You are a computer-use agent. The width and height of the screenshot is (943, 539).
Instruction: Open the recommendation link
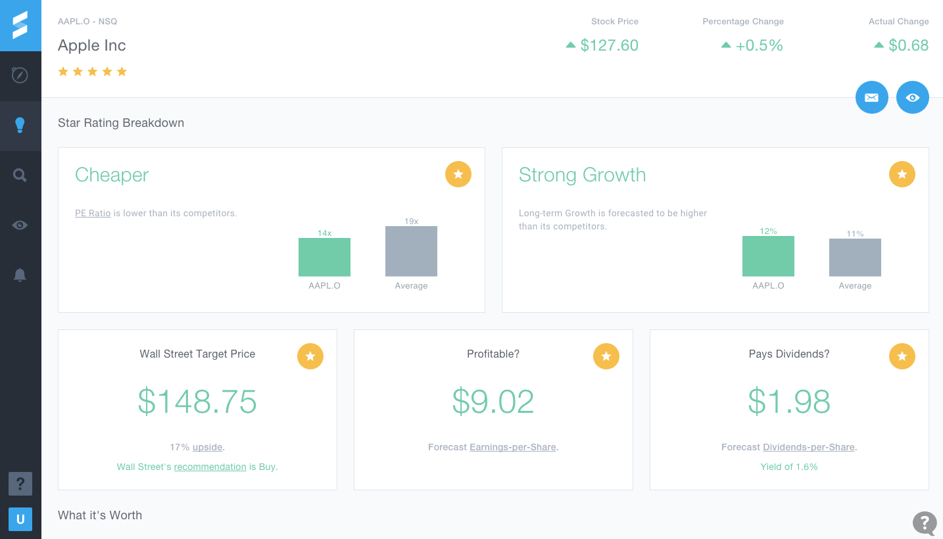click(x=210, y=467)
